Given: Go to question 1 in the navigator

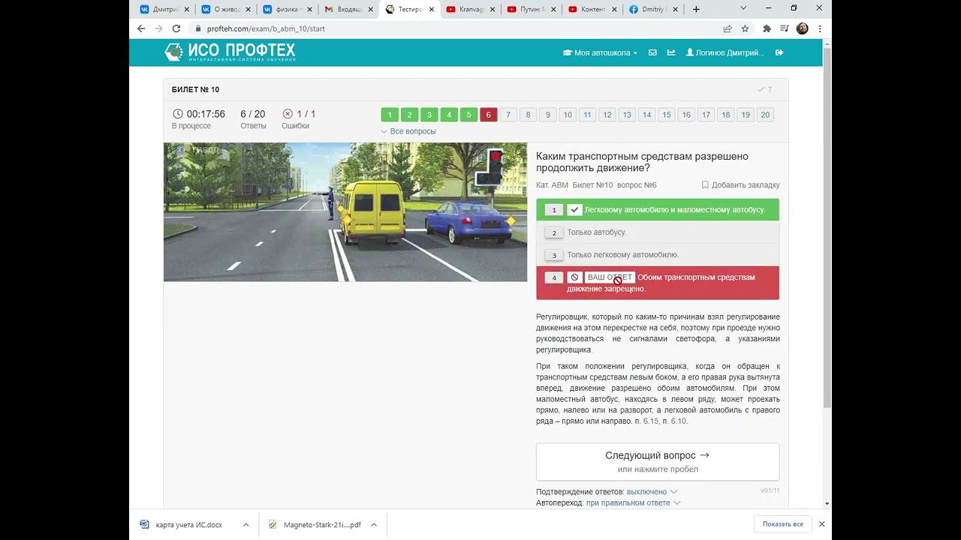Looking at the screenshot, I should point(390,115).
